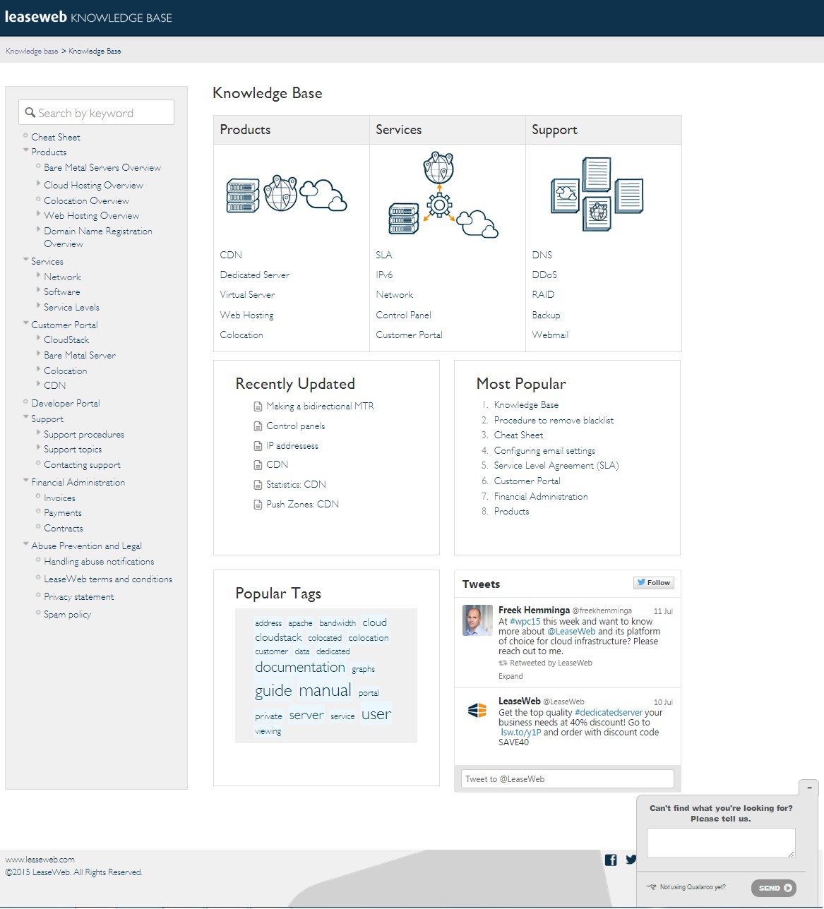Expand the Cloud Hosting Overview node
Image resolution: width=824 pixels, height=909 pixels.
click(x=38, y=183)
